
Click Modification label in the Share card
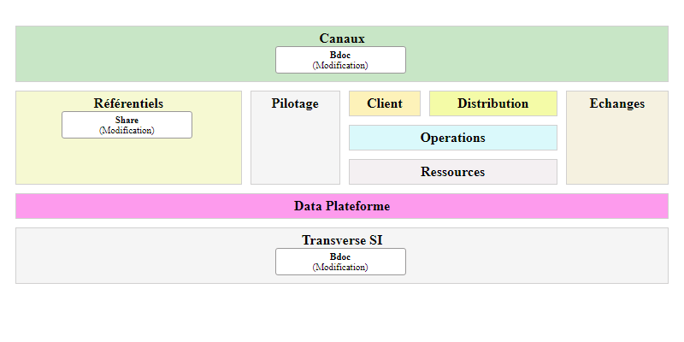click(127, 130)
